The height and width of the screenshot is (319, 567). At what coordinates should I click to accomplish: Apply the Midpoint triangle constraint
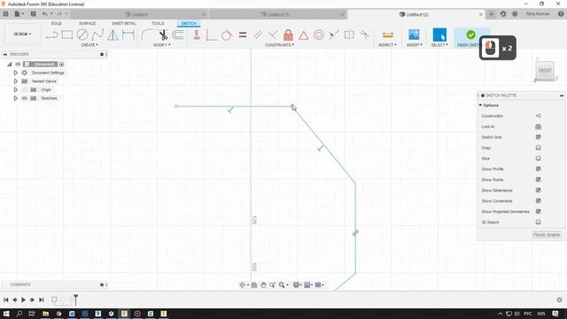[x=303, y=35]
